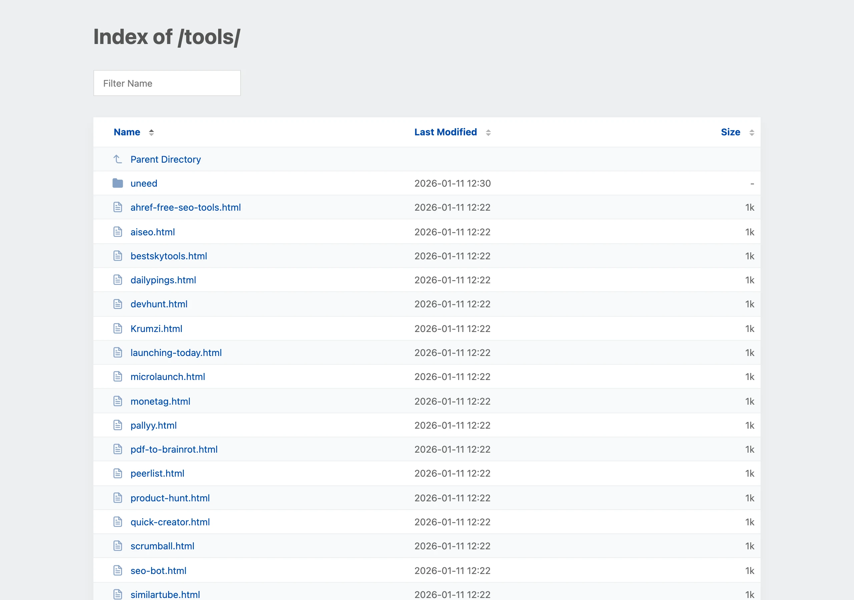Image resolution: width=854 pixels, height=600 pixels.
Task: Open the monetag.html file link
Action: (x=160, y=401)
